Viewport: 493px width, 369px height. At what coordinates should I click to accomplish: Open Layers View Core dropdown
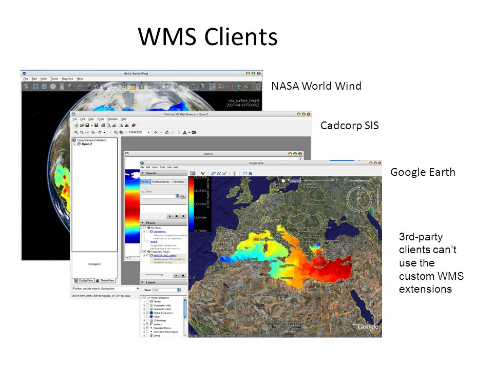(166, 290)
